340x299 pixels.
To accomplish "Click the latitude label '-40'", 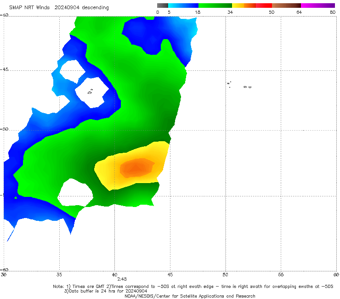I will coord(4,15).
